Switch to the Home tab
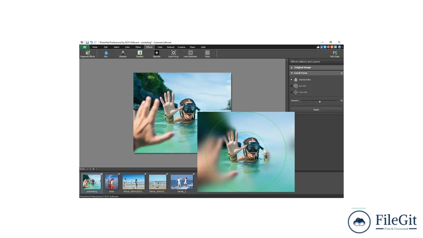423x238 pixels. [95, 47]
